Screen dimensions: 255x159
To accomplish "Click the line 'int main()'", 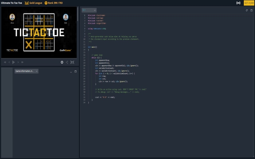I will click(92, 47).
